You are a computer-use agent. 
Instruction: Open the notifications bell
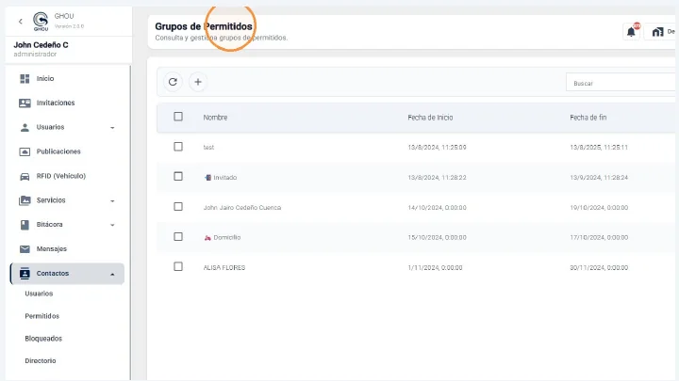(631, 32)
